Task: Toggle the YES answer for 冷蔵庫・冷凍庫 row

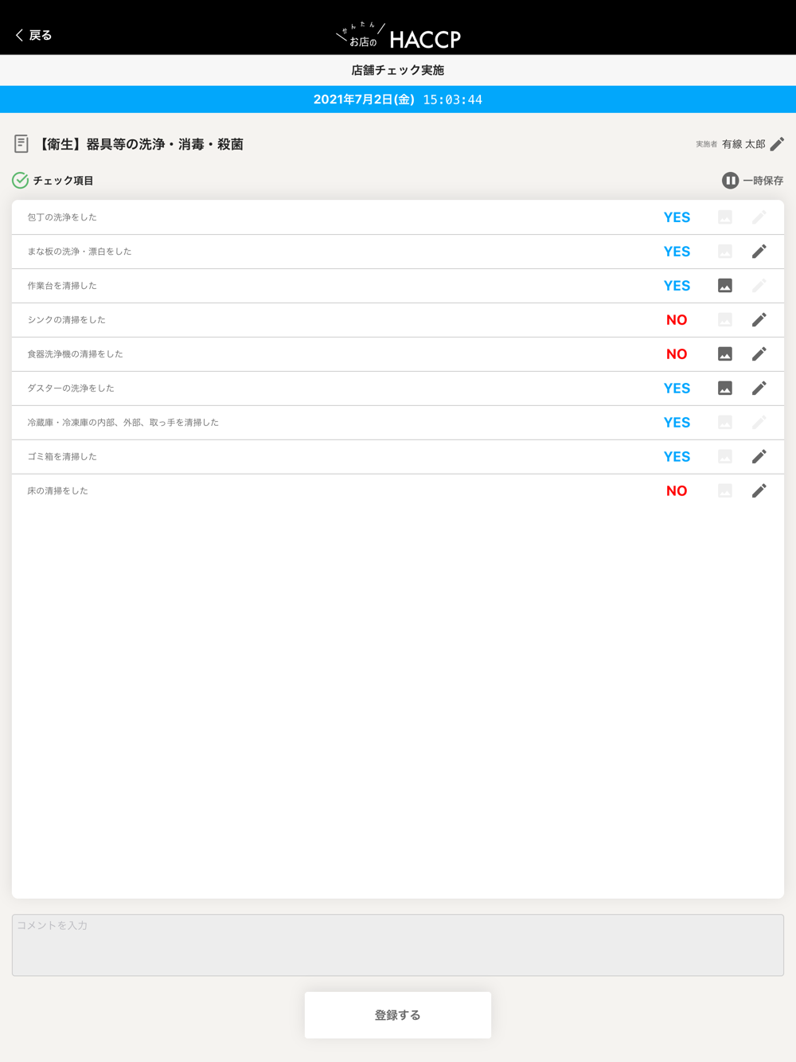Action: (x=677, y=423)
